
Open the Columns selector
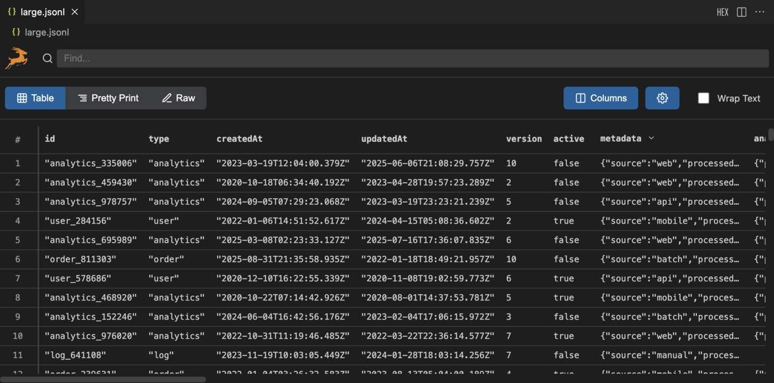click(601, 98)
